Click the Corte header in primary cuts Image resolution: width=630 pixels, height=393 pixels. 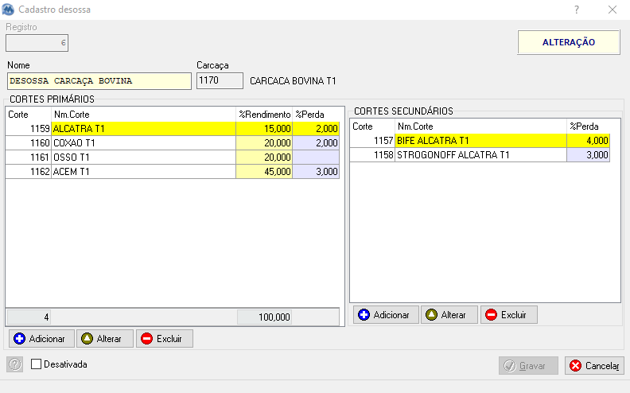[x=29, y=115]
